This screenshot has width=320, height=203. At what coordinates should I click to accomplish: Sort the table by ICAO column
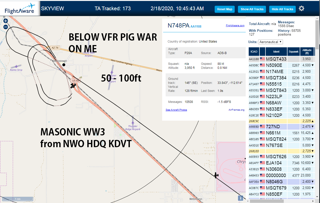click(254, 52)
